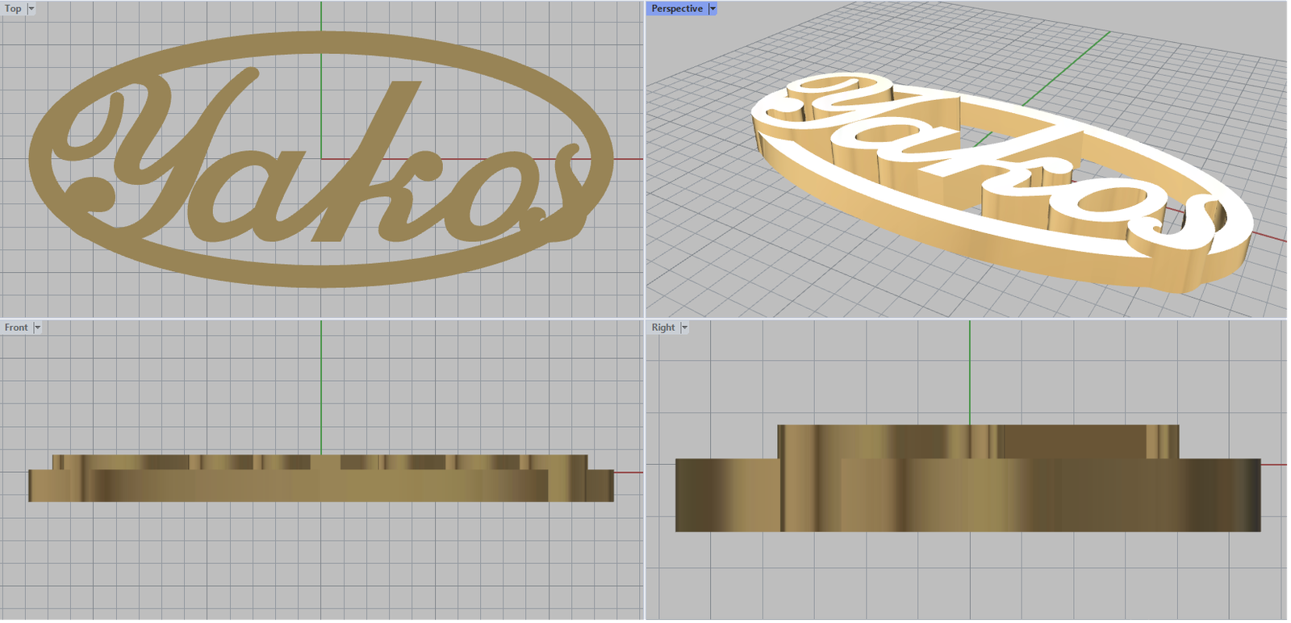Select the Front viewport title label

point(15,328)
